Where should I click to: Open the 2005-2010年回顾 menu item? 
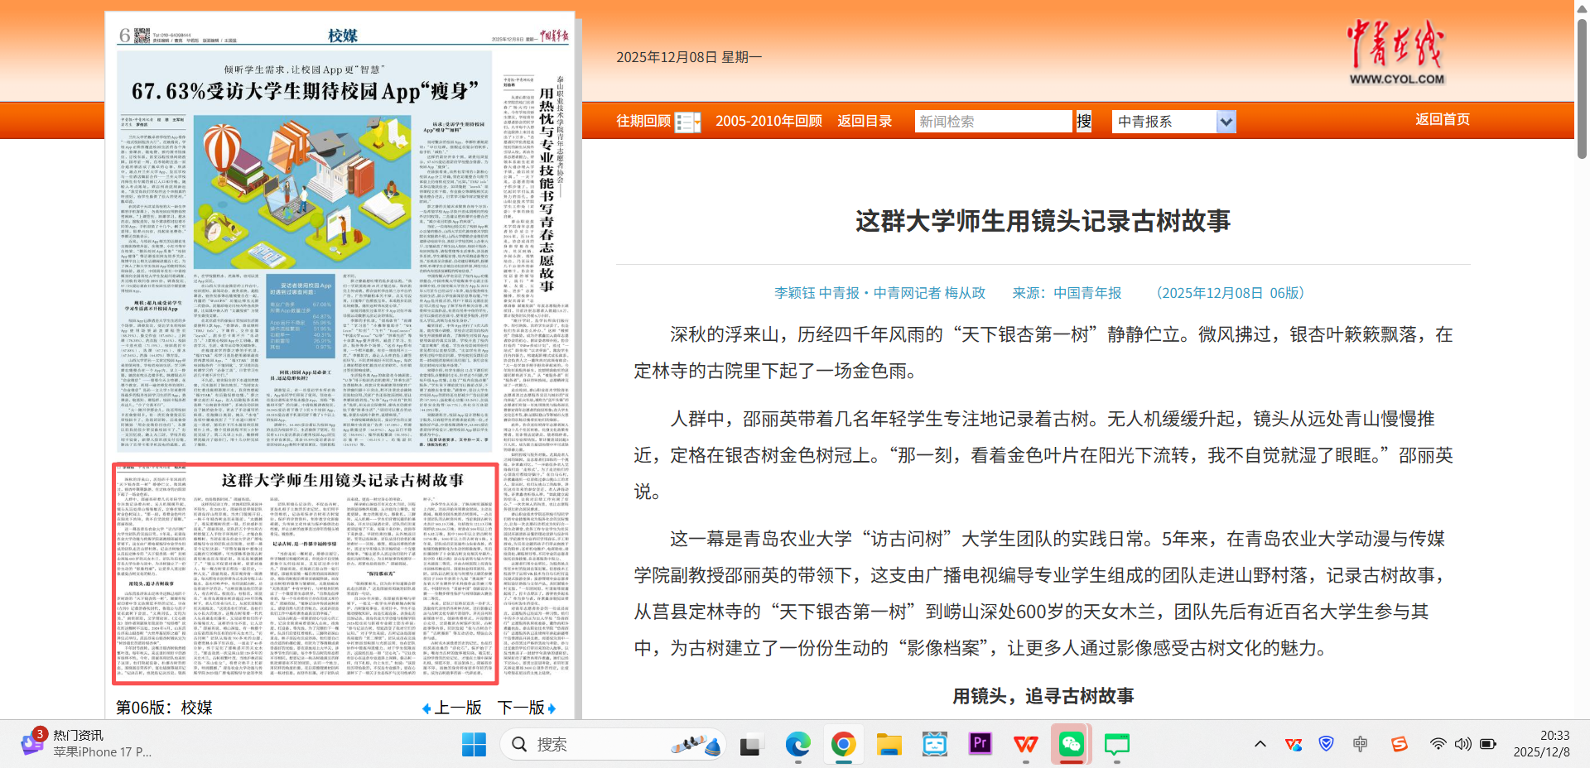768,121
